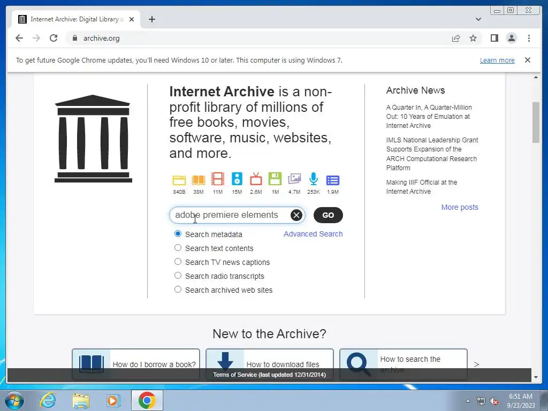This screenshot has width=548, height=411.
Task: Open the Audio speaker icon labeled 15M
Action: (237, 179)
